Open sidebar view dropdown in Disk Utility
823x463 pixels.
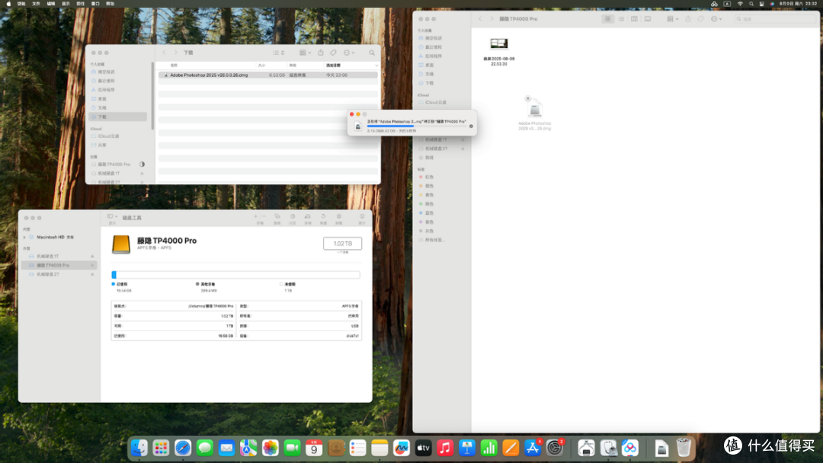(x=112, y=216)
